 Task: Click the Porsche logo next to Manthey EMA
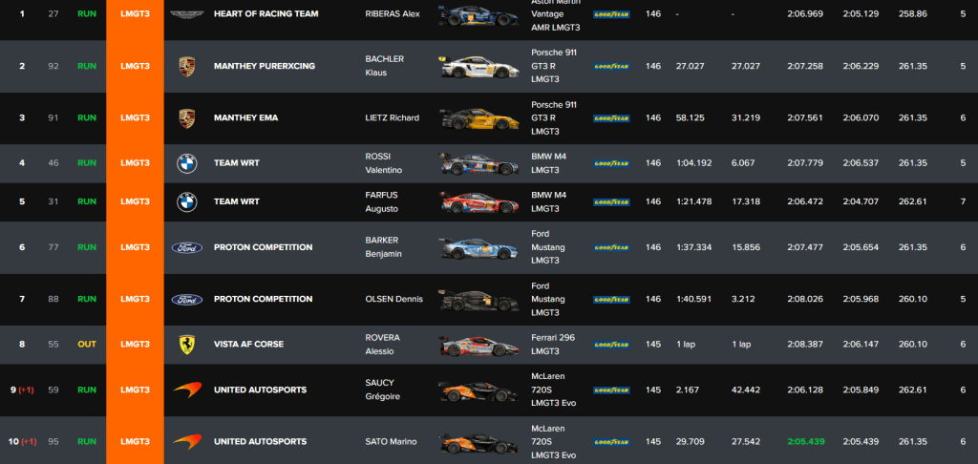[x=186, y=118]
